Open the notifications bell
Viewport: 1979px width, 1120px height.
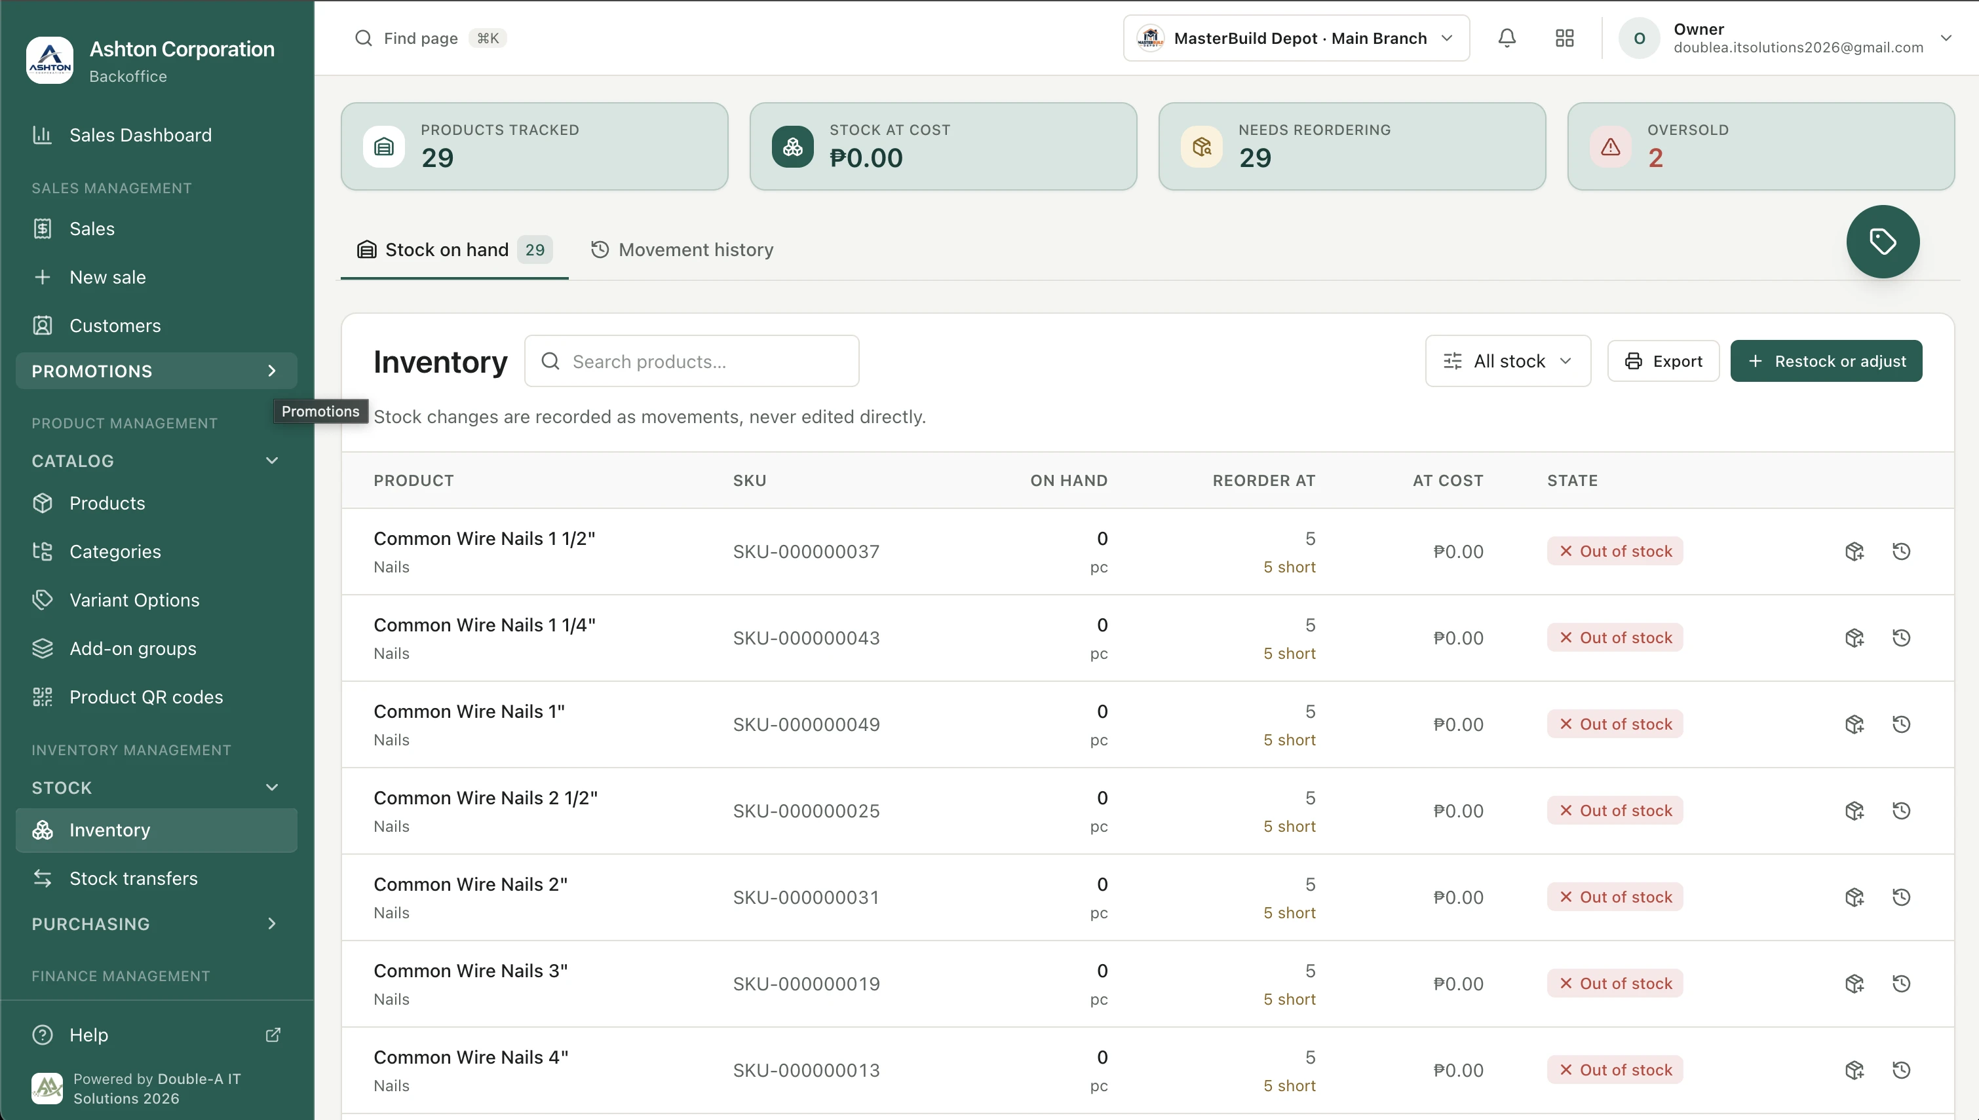(1507, 38)
